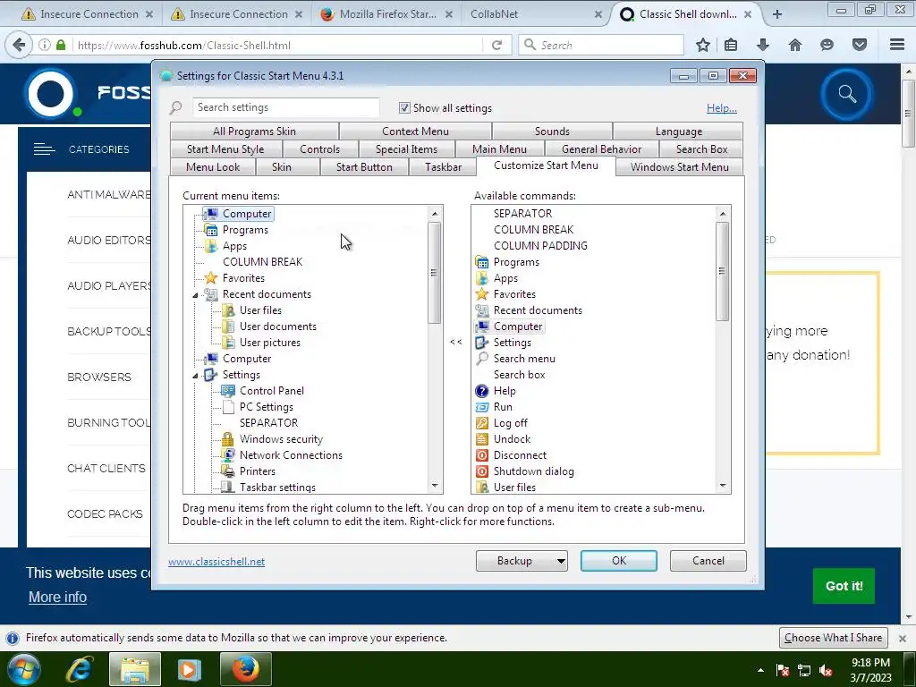This screenshot has width=916, height=687.
Task: Select the Disconnect command icon
Action: point(482,455)
